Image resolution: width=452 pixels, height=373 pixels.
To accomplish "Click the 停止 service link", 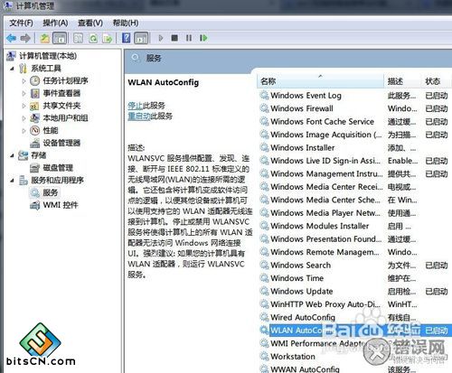I will [x=135, y=106].
